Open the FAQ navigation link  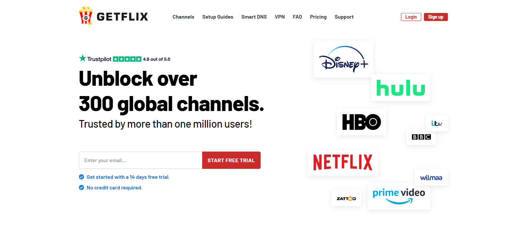click(x=297, y=17)
